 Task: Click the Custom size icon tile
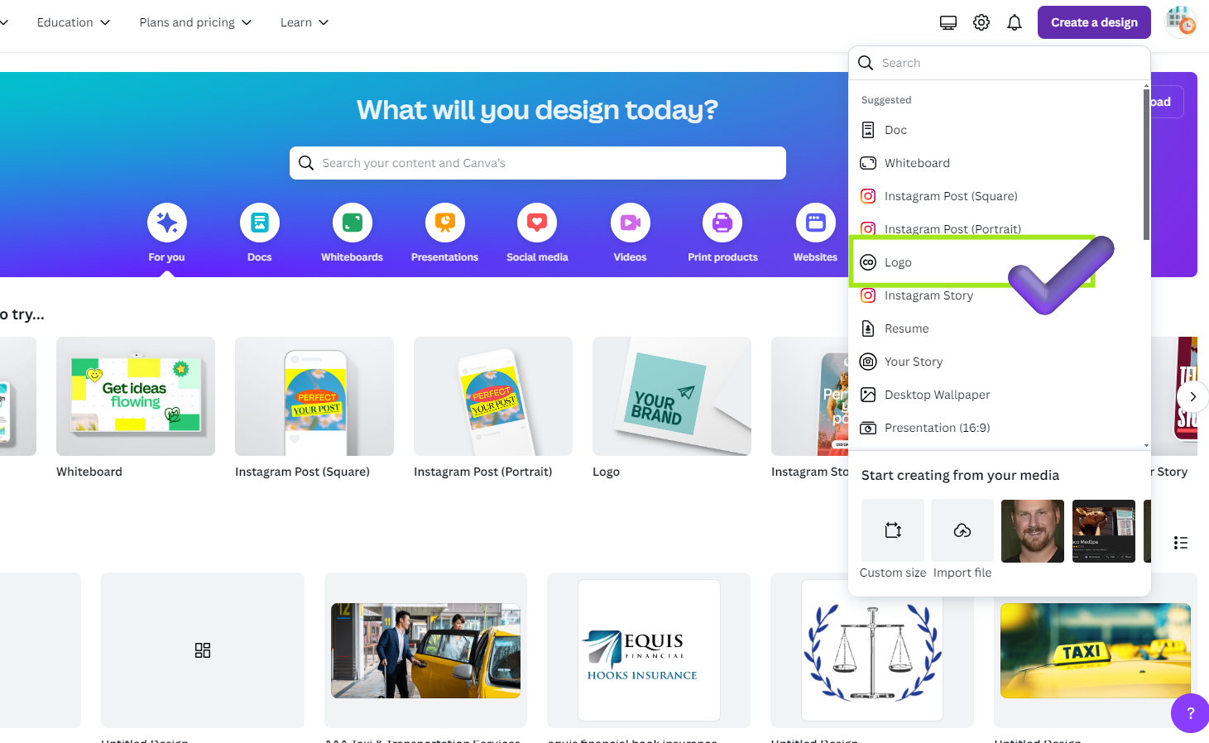(893, 530)
